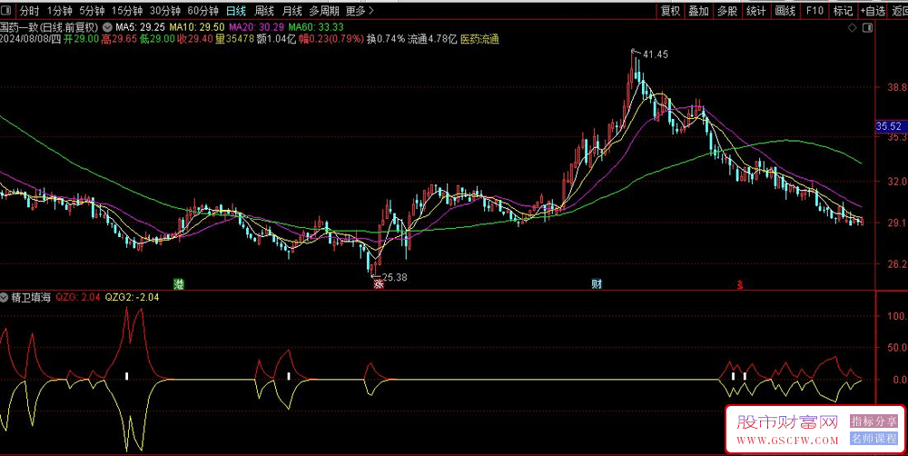Click the 量35478 volume value
908x456 pixels.
[234, 39]
